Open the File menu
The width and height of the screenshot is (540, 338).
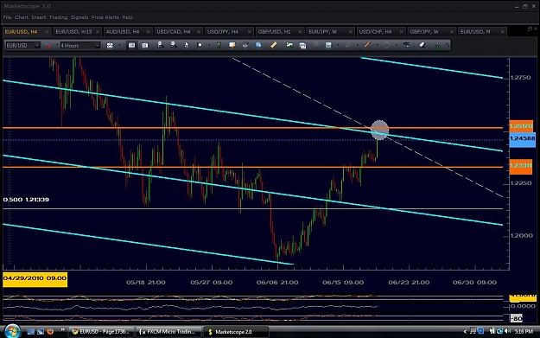7,17
